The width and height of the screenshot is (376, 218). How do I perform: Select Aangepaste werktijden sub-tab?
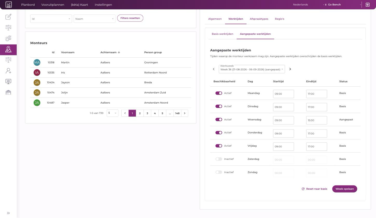pos(255,34)
